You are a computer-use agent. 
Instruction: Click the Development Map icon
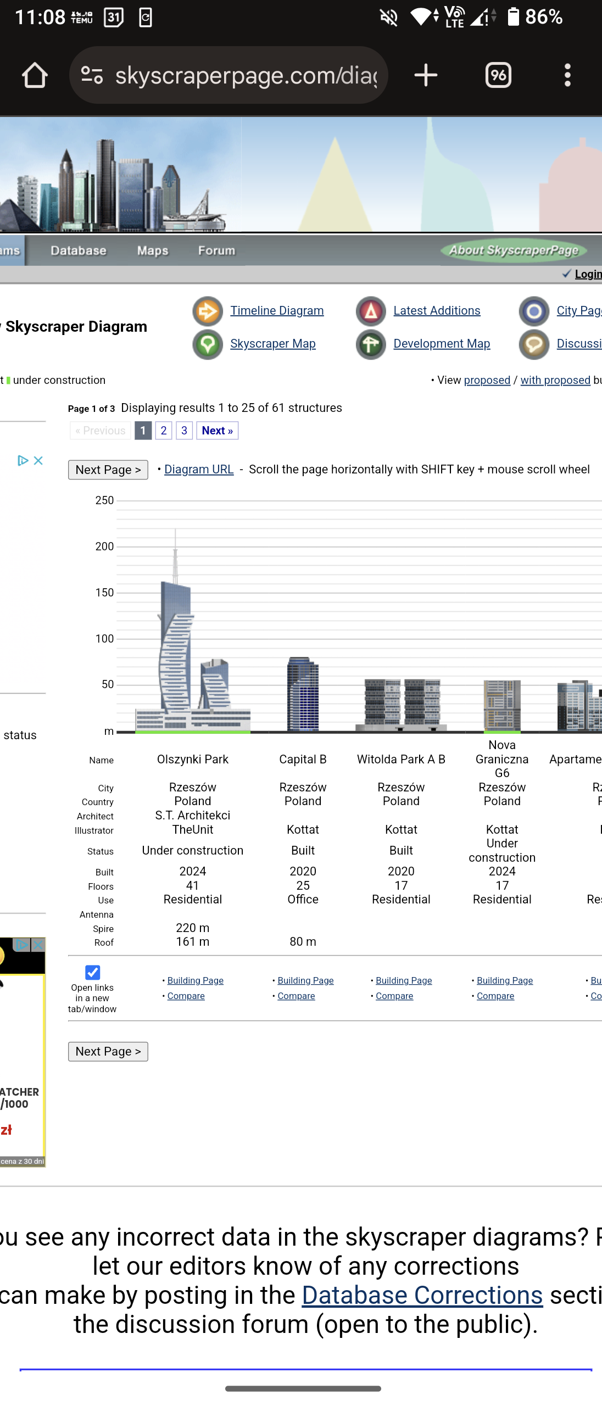(x=371, y=344)
